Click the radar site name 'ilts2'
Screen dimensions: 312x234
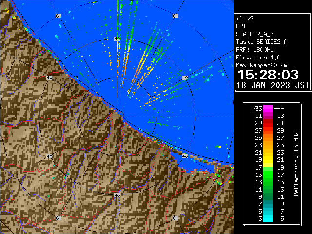(245, 19)
